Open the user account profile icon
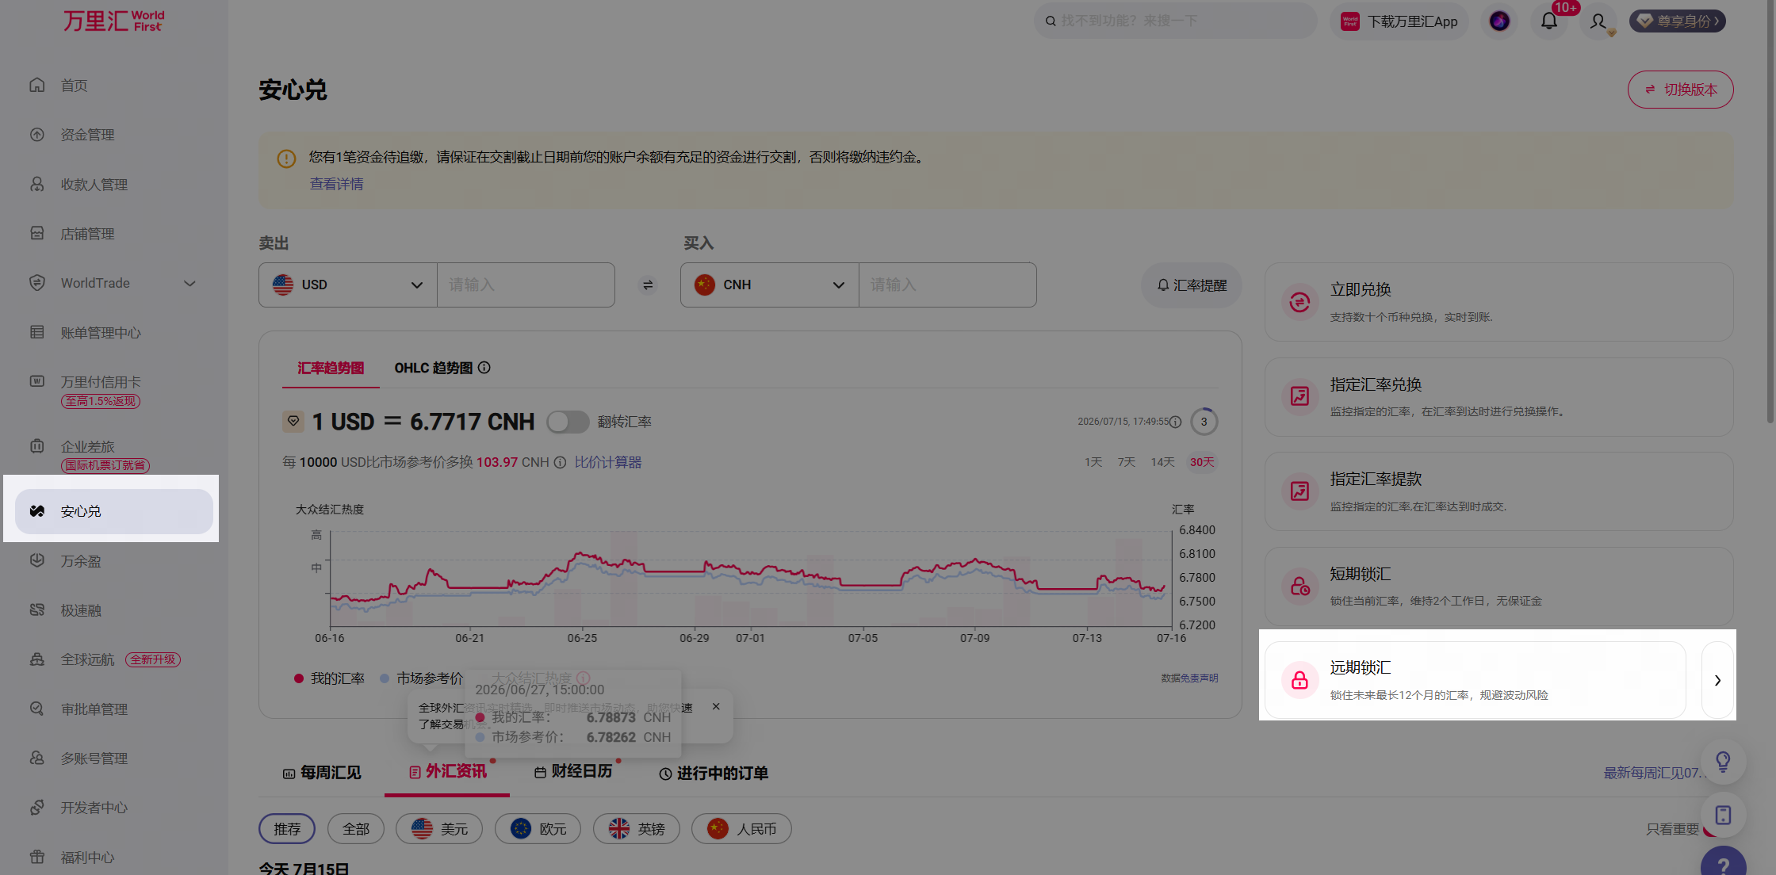This screenshot has width=1776, height=875. coord(1598,21)
